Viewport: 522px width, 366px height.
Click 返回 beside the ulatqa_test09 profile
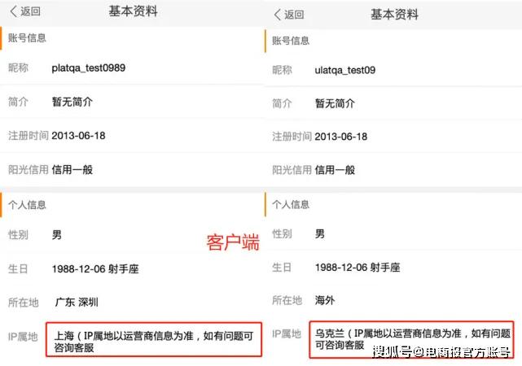294,14
